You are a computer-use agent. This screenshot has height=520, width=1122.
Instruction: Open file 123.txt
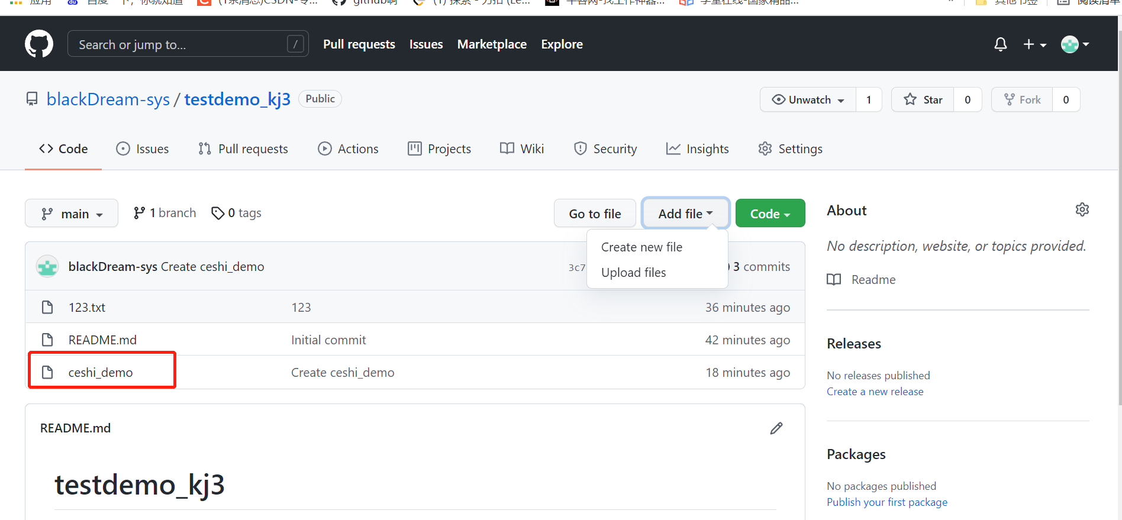point(87,308)
